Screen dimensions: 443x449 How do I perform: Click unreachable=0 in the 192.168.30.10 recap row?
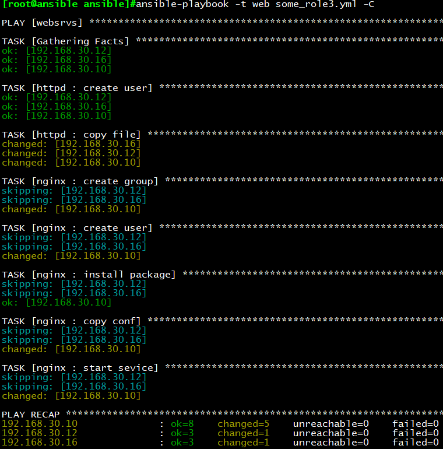click(x=331, y=424)
